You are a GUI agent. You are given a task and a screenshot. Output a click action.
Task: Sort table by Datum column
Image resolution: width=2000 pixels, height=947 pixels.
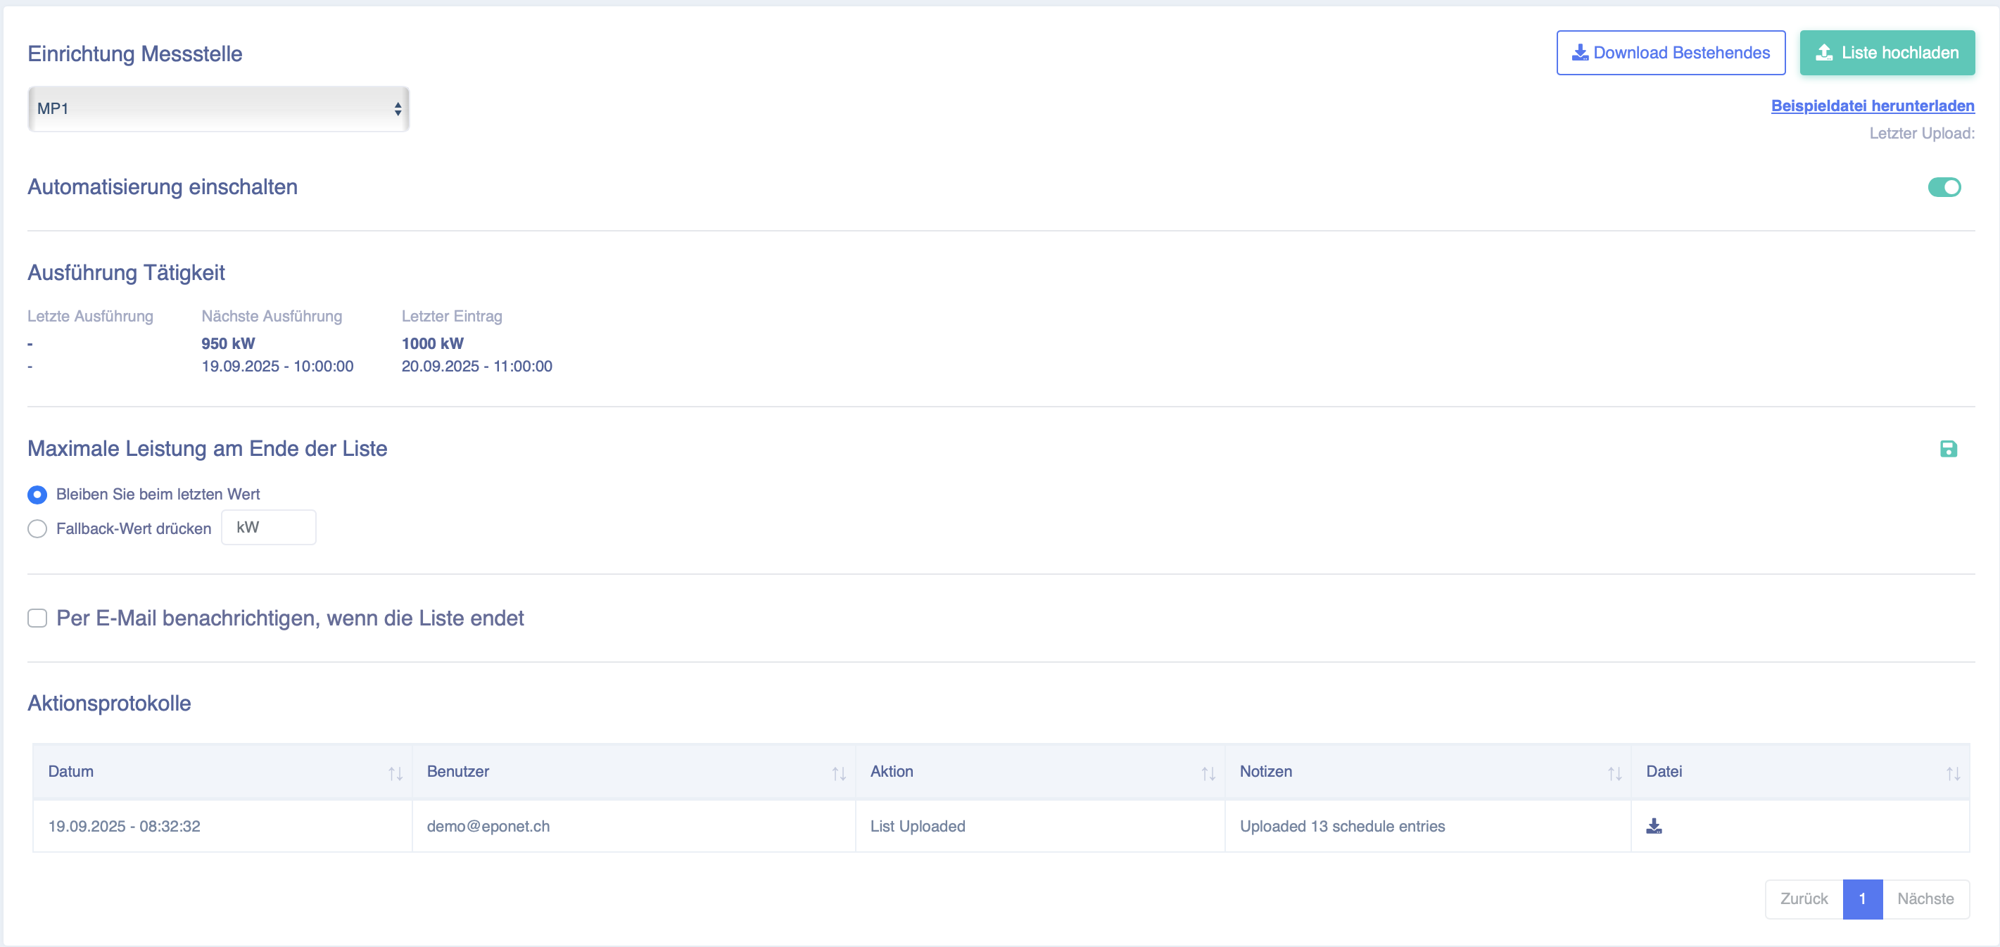point(222,772)
